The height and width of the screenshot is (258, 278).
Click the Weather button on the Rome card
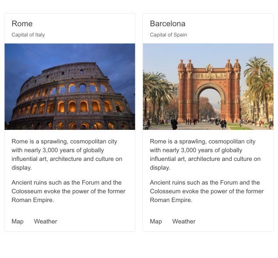[46, 221]
